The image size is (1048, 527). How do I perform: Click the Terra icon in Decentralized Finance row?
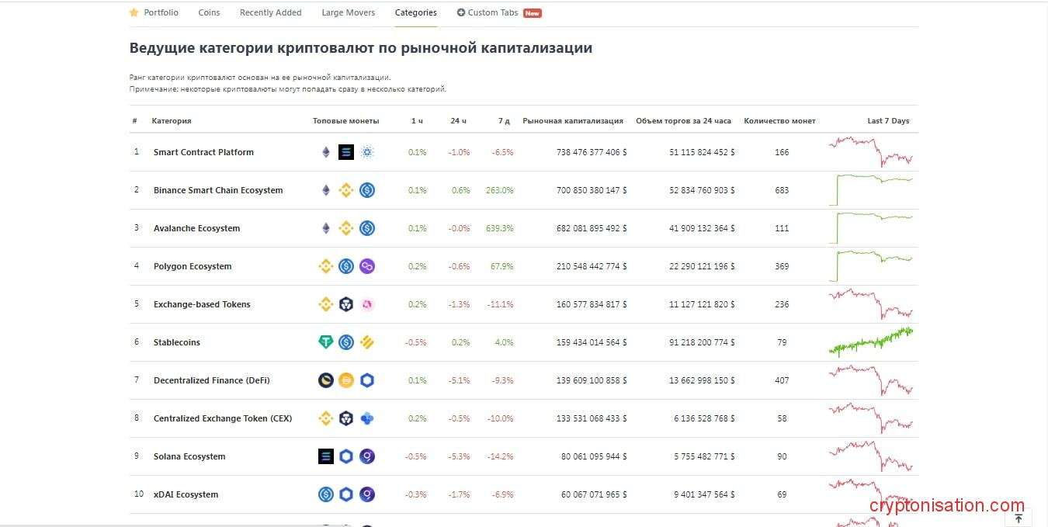coord(326,380)
